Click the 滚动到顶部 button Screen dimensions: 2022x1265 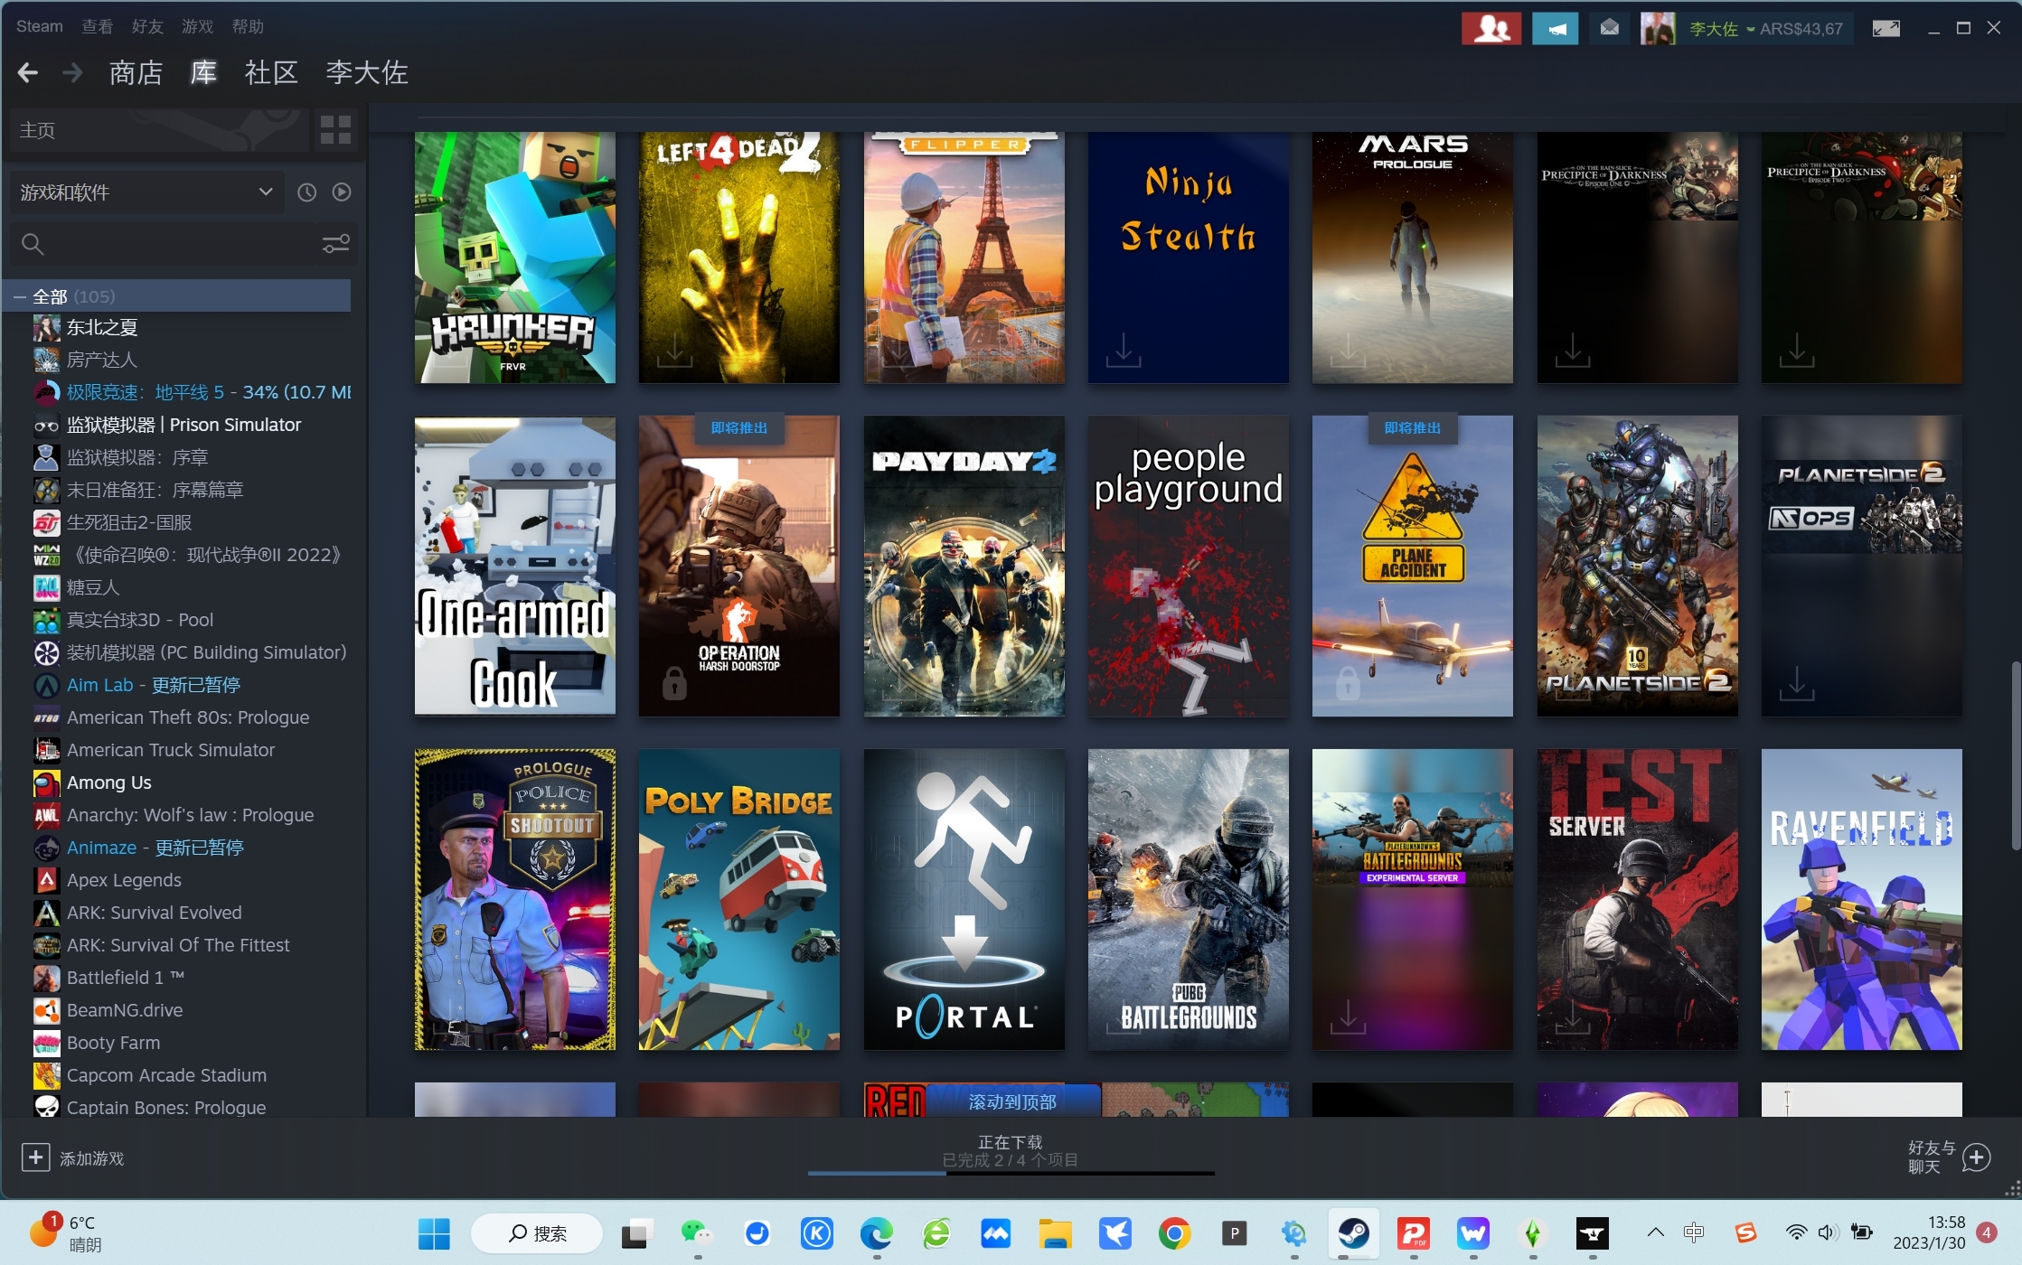(1012, 1101)
